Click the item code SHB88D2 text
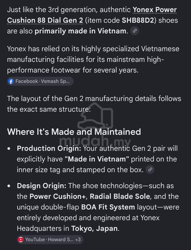This screenshot has width=191, height=250. point(138,20)
